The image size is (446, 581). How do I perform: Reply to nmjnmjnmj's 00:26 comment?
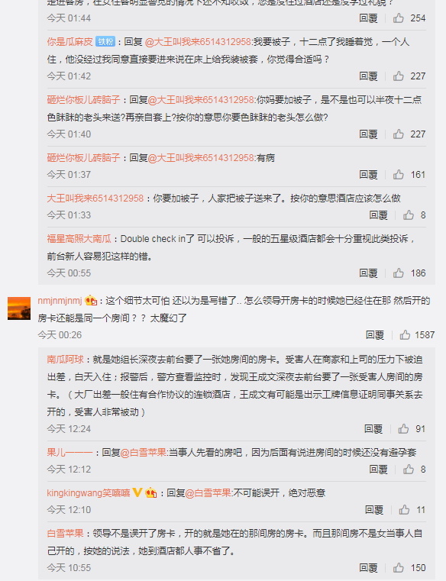(375, 335)
